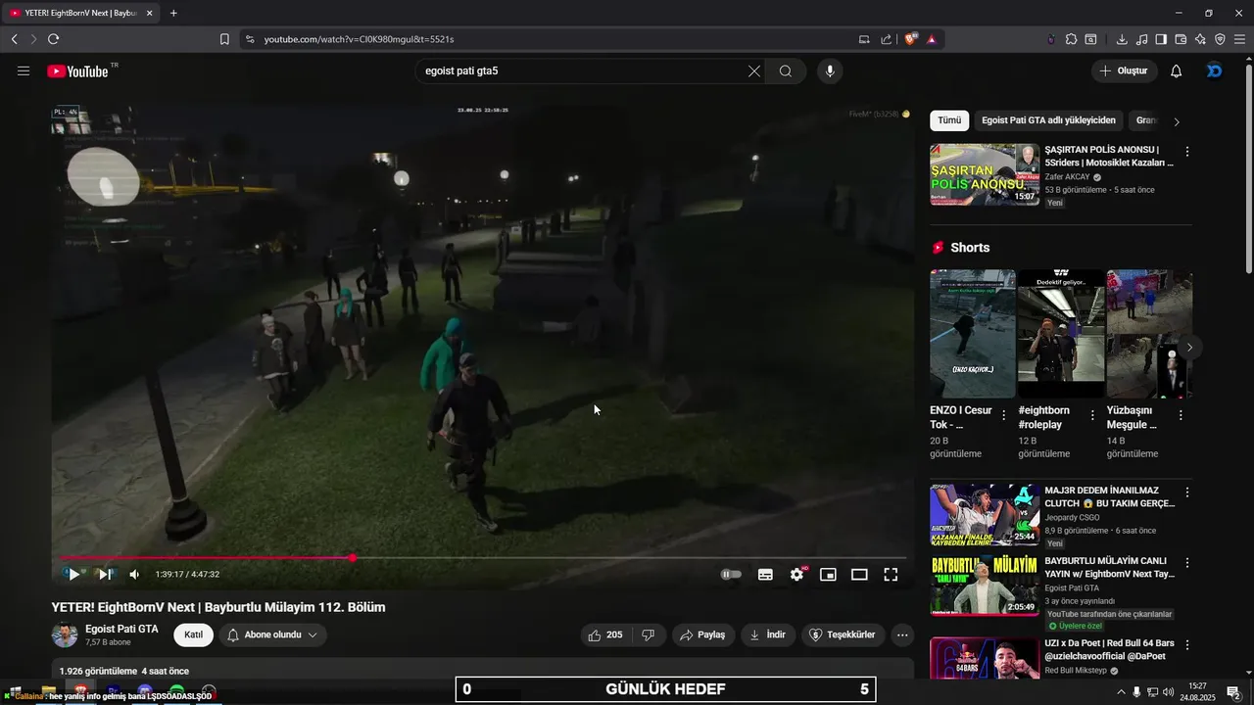Go back in the browser
Image resolution: width=1254 pixels, height=705 pixels.
click(x=14, y=39)
